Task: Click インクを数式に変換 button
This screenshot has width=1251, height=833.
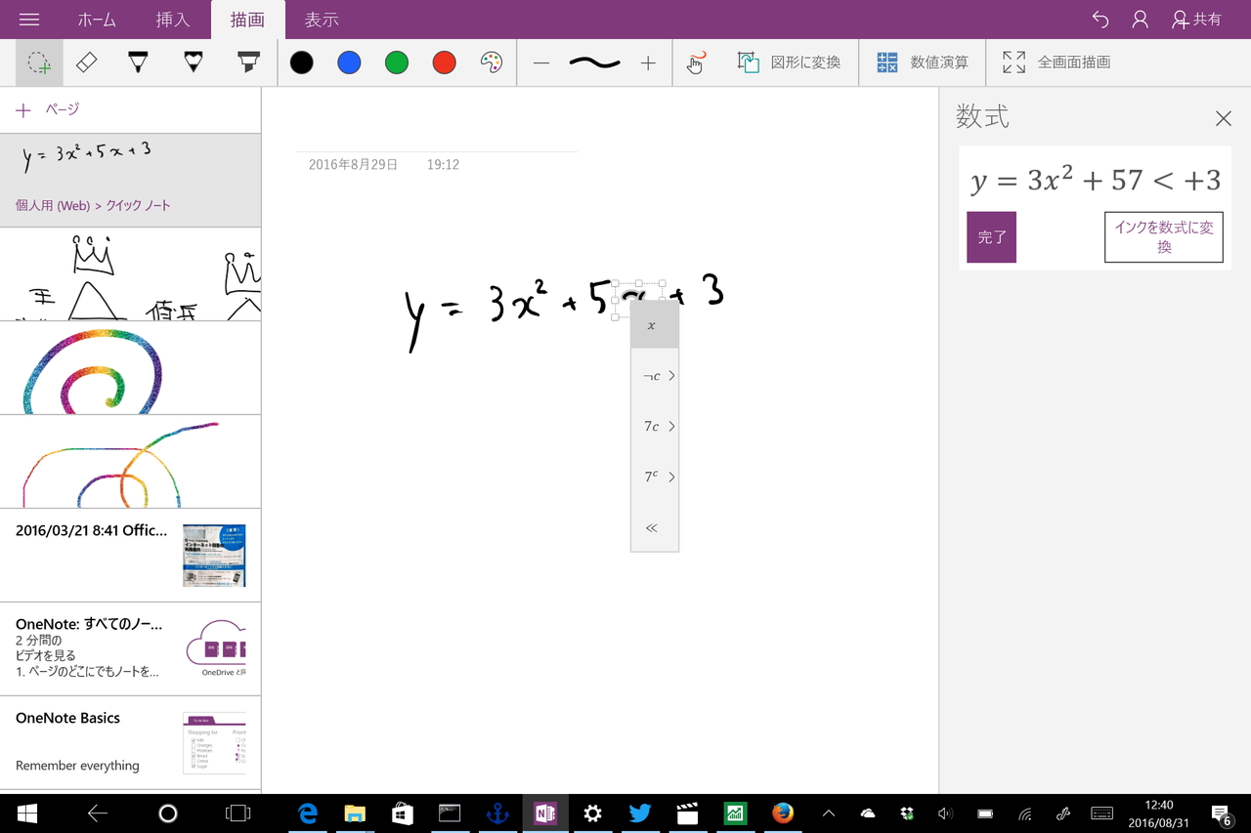Action: [x=1163, y=237]
